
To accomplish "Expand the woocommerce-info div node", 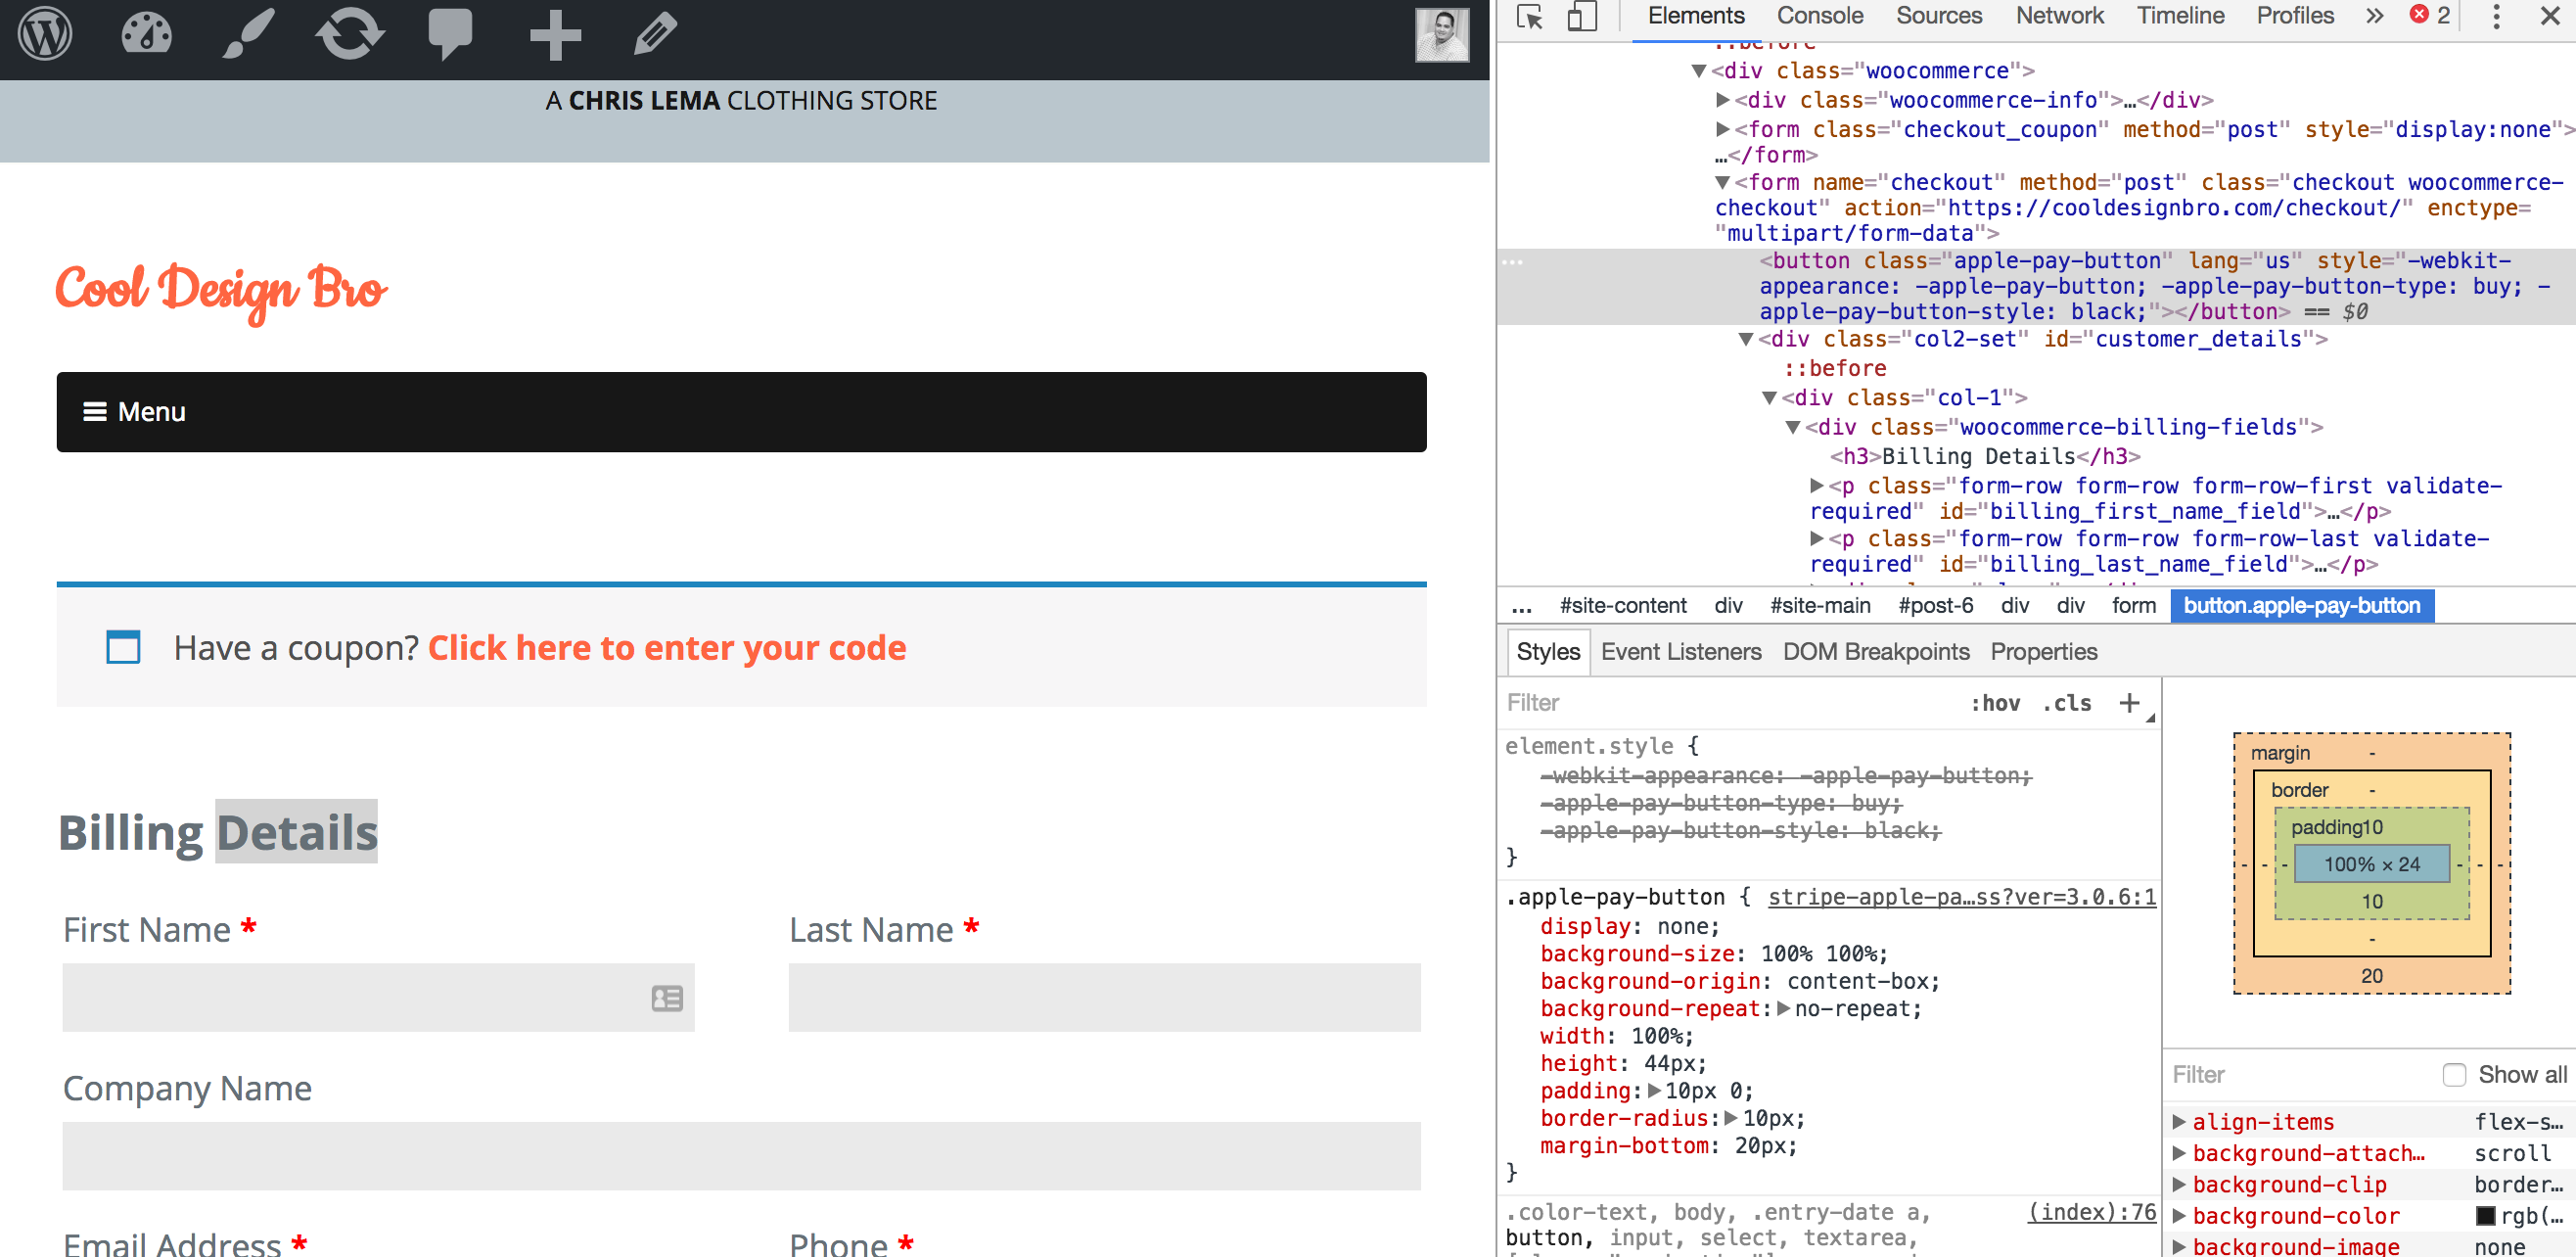I will (x=1722, y=100).
